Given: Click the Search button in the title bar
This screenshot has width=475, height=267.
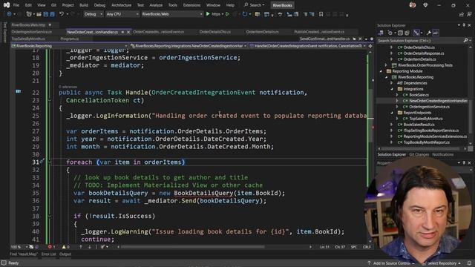Looking at the screenshot, I should coord(255,5).
